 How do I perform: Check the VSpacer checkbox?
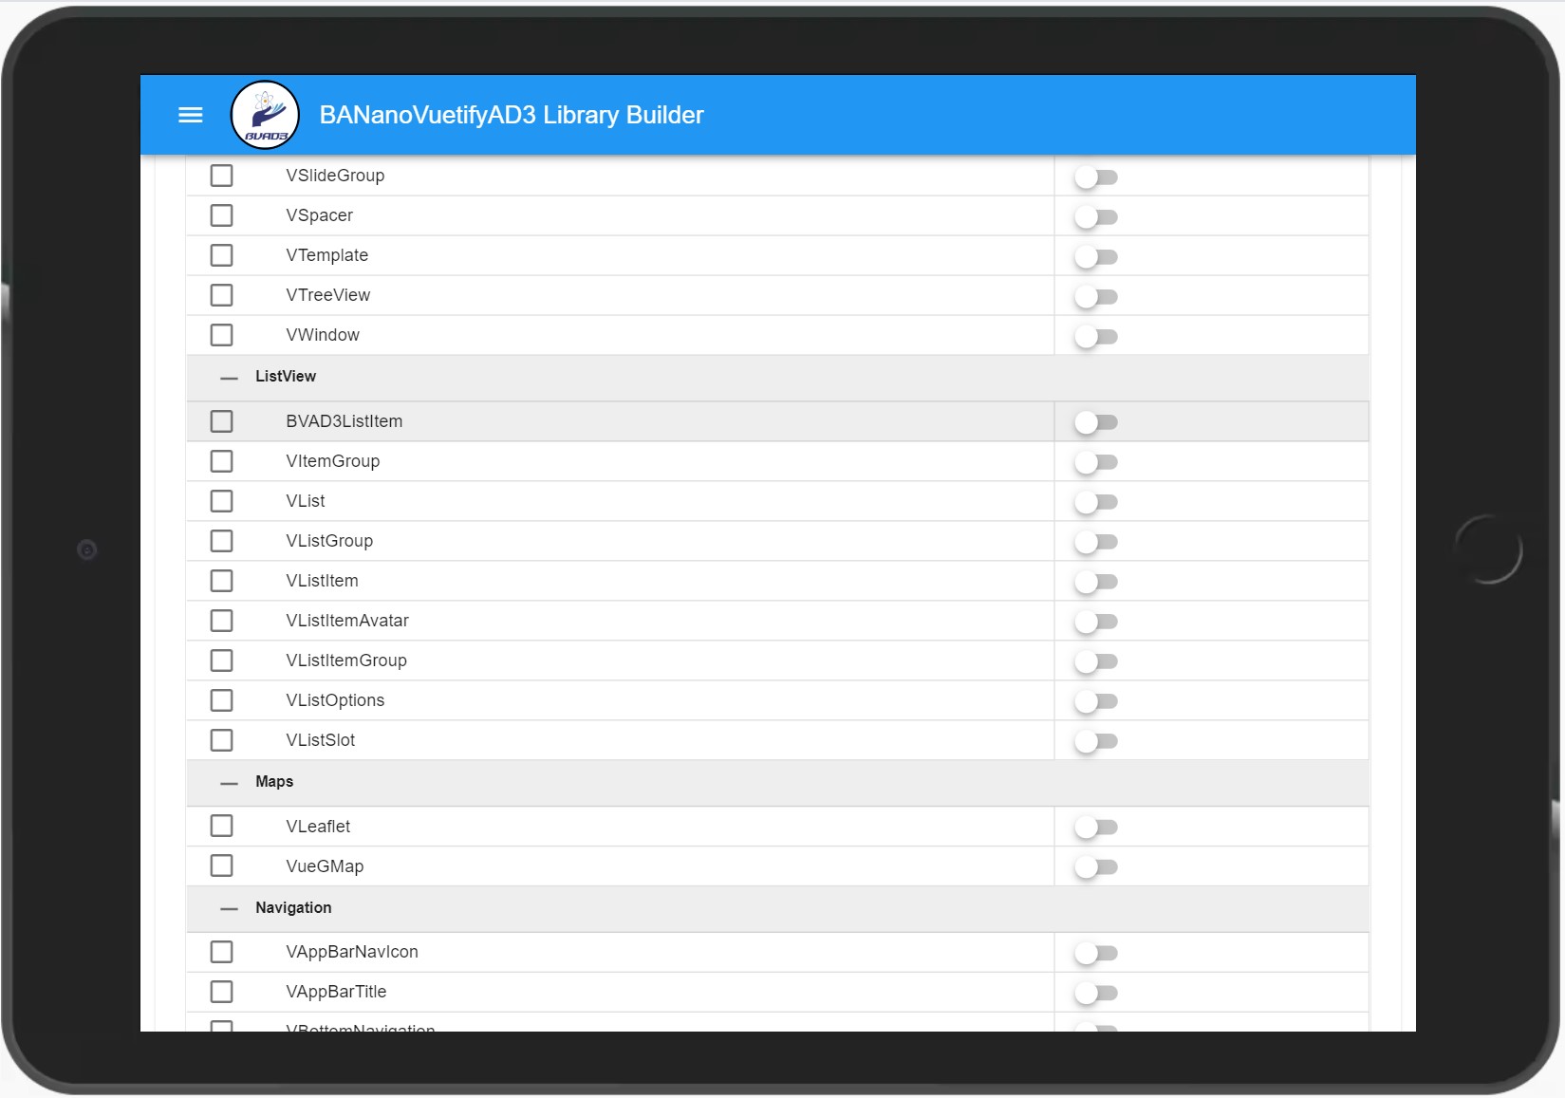(222, 214)
